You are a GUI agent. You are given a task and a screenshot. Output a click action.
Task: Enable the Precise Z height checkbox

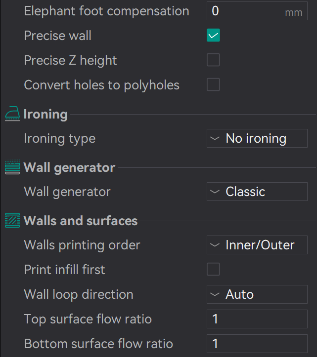coord(213,60)
